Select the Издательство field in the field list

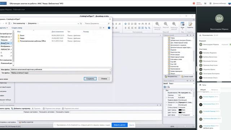click(175, 52)
